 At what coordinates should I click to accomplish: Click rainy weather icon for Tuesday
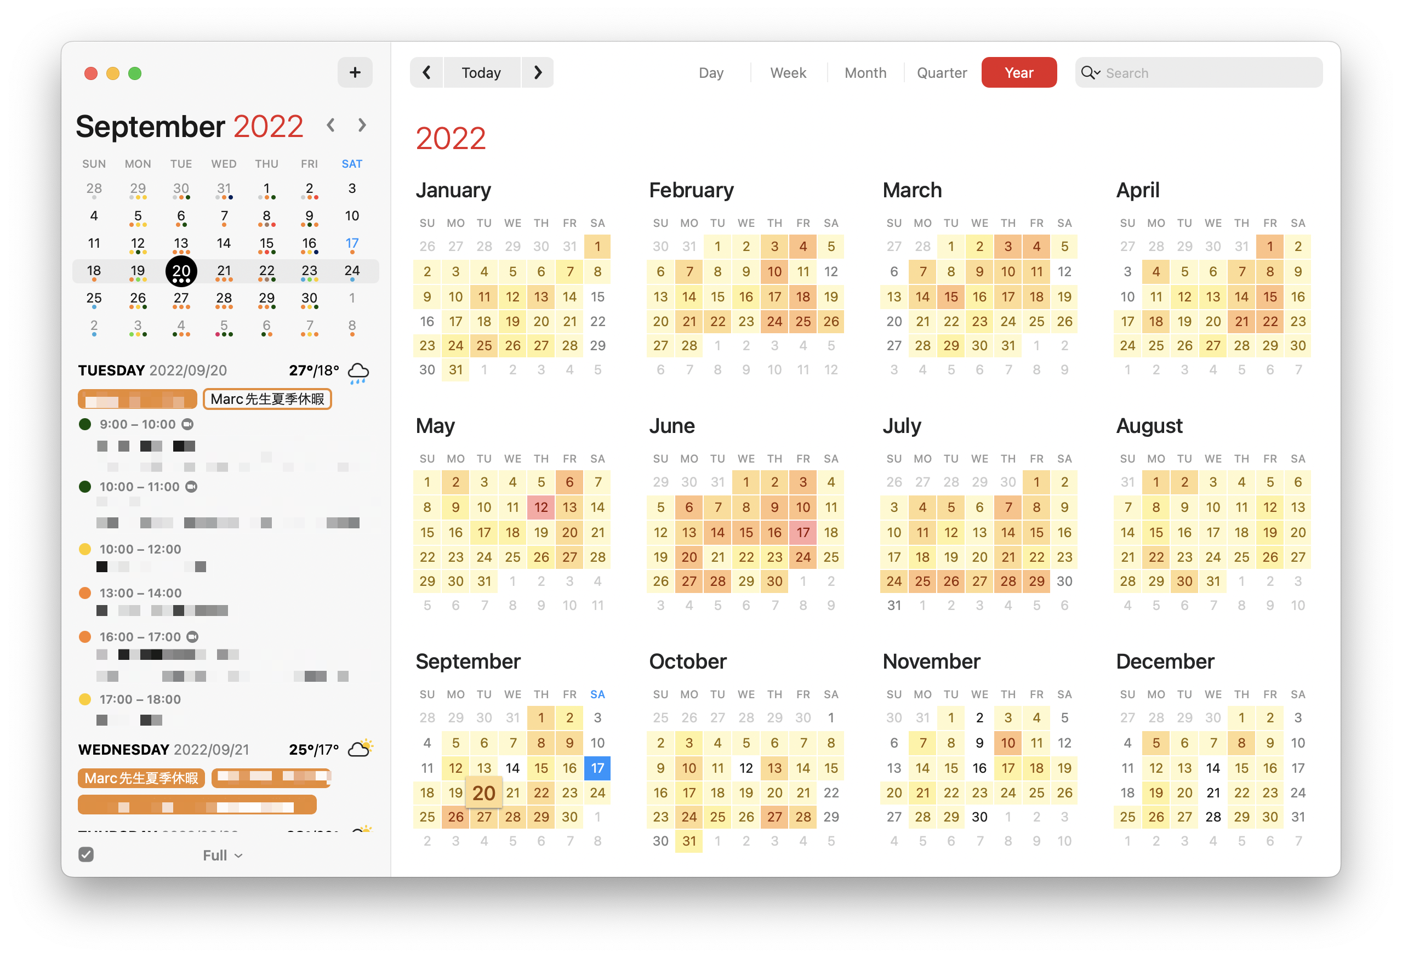click(358, 372)
